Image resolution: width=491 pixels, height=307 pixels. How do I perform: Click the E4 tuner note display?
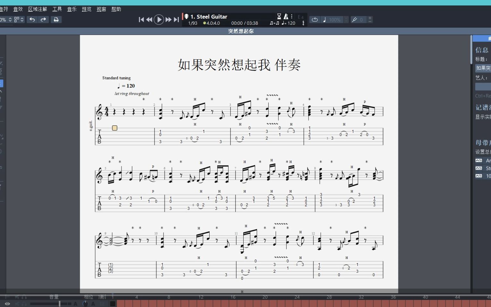pyautogui.click(x=301, y=17)
